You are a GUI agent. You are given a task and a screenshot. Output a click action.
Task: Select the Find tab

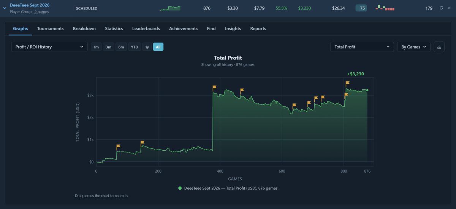[211, 28]
